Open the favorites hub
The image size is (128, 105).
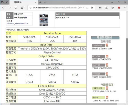click(x=100, y=8)
